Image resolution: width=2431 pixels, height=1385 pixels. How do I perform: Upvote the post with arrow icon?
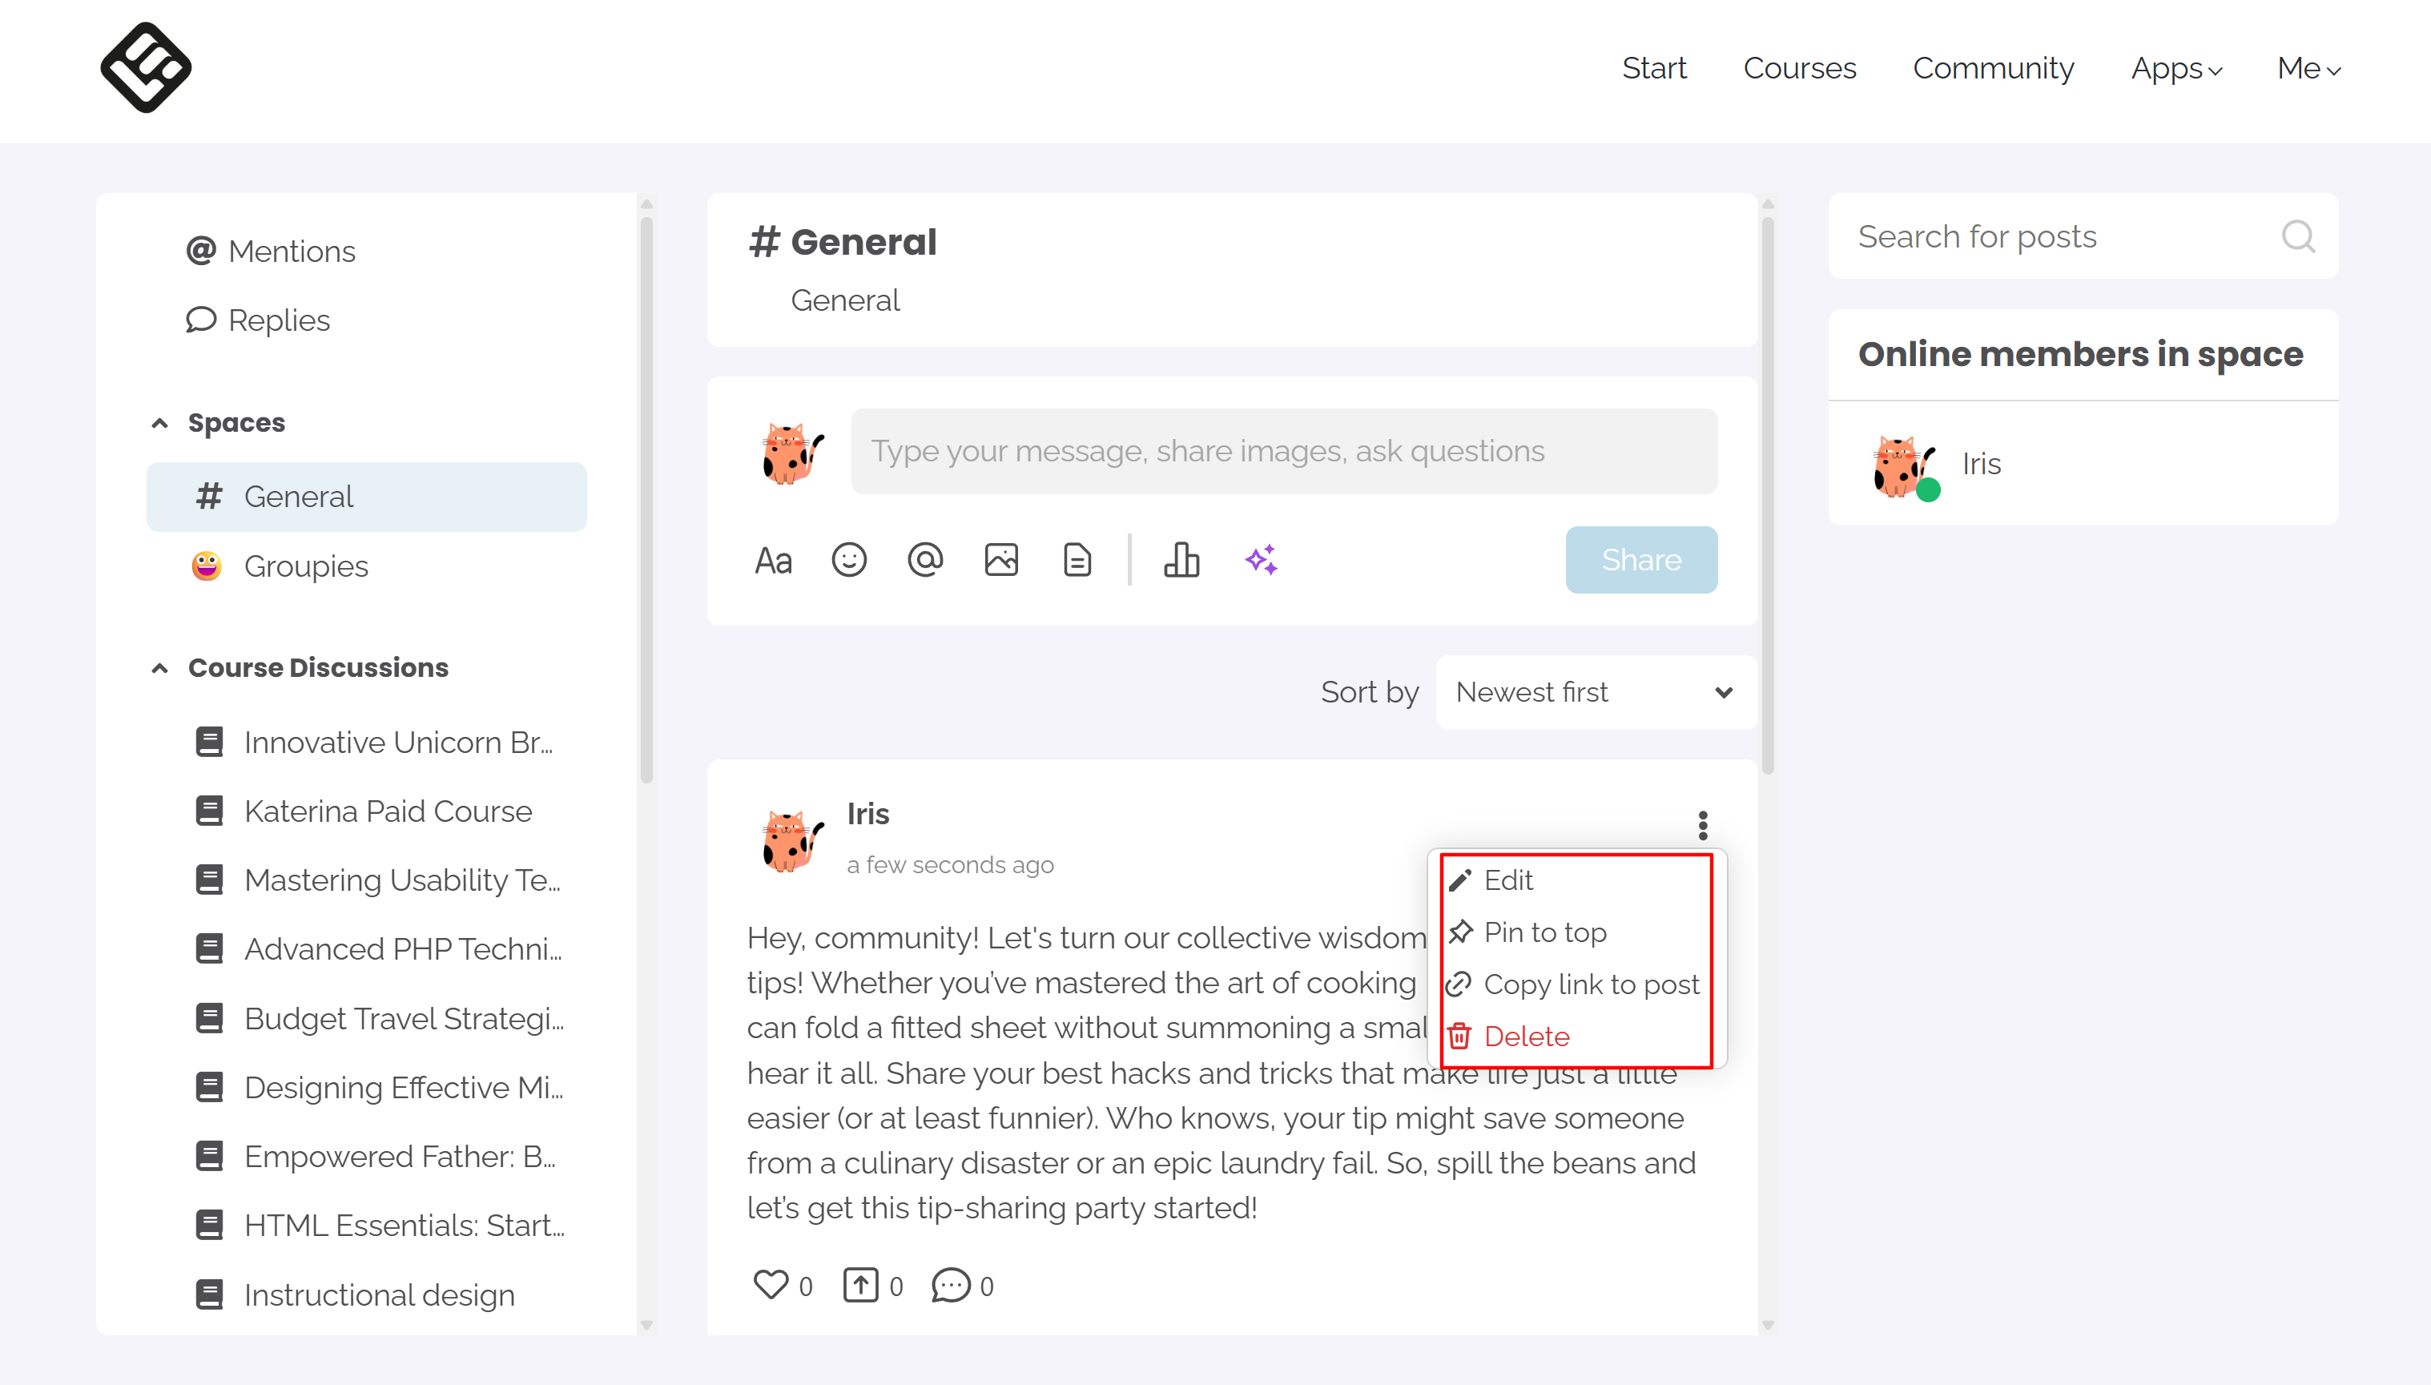859,1284
